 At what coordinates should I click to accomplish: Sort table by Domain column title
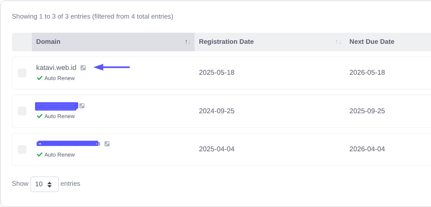point(48,42)
